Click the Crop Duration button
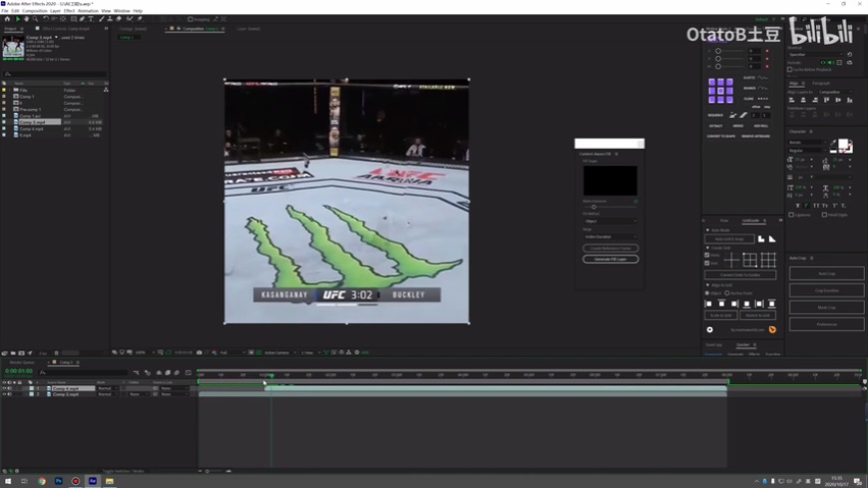The image size is (868, 488). coord(827,290)
